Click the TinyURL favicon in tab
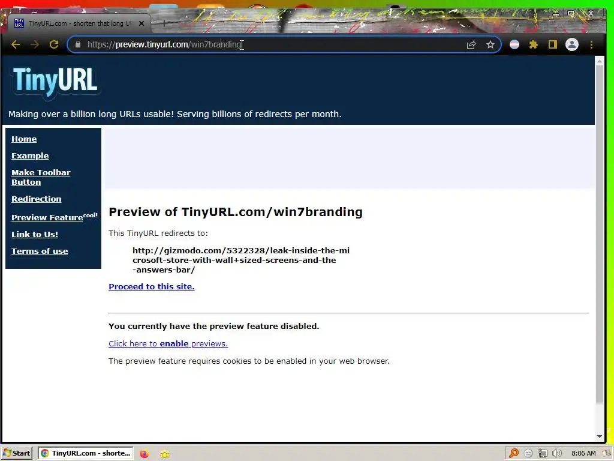Viewport: 614px width, 461px height. (19, 23)
